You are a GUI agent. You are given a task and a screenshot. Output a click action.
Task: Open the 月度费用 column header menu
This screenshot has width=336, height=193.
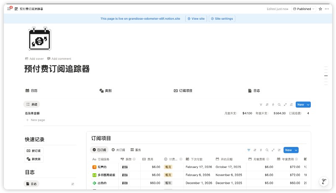(257, 159)
